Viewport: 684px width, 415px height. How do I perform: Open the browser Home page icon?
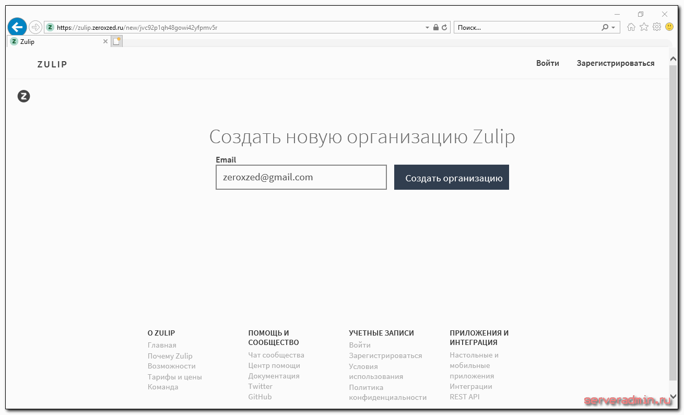pos(631,27)
